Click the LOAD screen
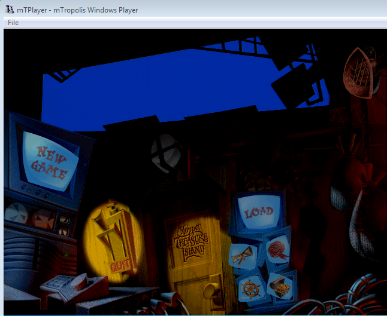The height and width of the screenshot is (316, 387). 259,211
